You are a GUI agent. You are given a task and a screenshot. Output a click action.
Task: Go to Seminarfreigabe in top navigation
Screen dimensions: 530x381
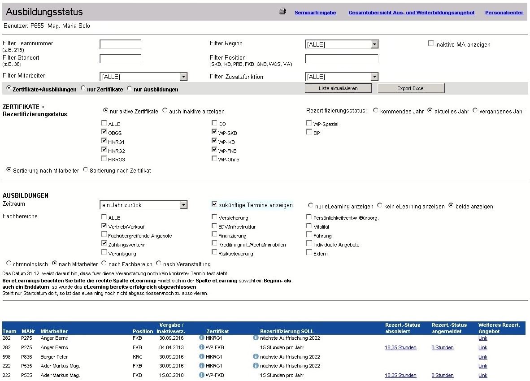pos(315,13)
